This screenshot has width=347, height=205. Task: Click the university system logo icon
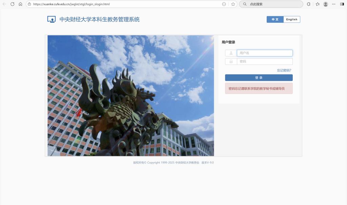(x=51, y=19)
